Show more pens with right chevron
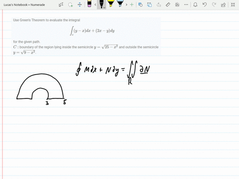 126,4
